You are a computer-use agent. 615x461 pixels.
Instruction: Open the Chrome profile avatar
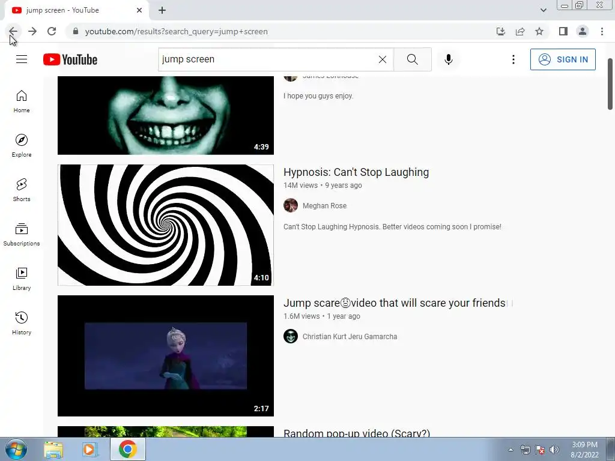point(583,31)
